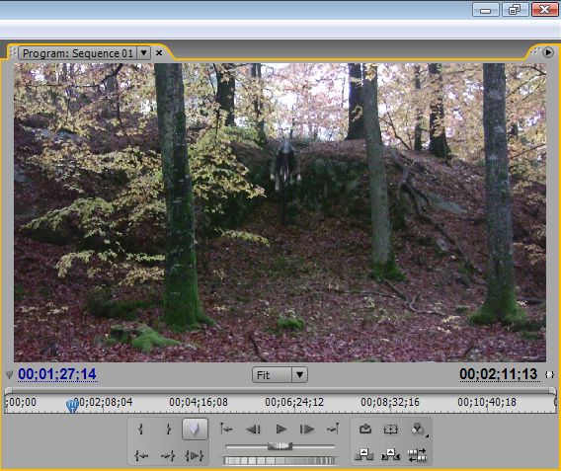Open the Trim monitor
This screenshot has width=561, height=471.
[x=417, y=455]
